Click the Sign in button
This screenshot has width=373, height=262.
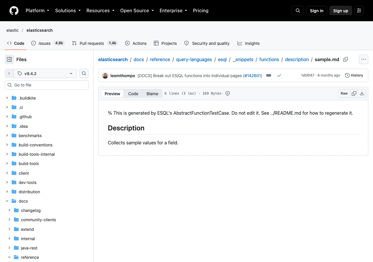click(x=317, y=10)
